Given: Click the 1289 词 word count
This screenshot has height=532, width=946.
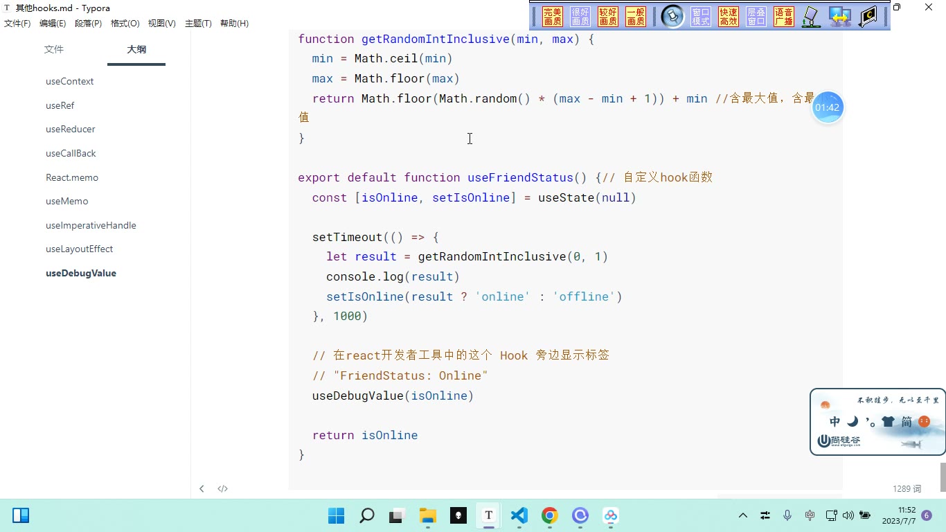Looking at the screenshot, I should coord(907,489).
